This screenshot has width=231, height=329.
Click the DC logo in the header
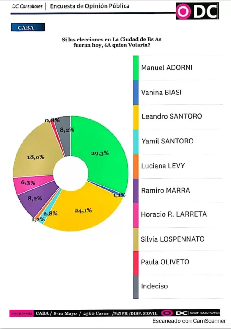[x=197, y=11]
